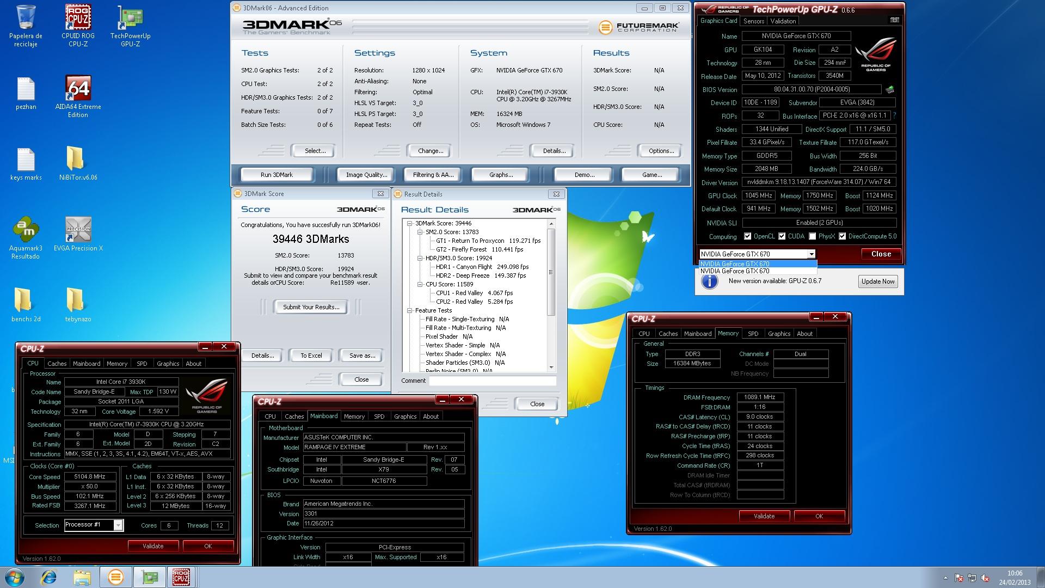1045x588 pixels.
Task: Show hidden system tray icons arrow
Action: pos(945,578)
